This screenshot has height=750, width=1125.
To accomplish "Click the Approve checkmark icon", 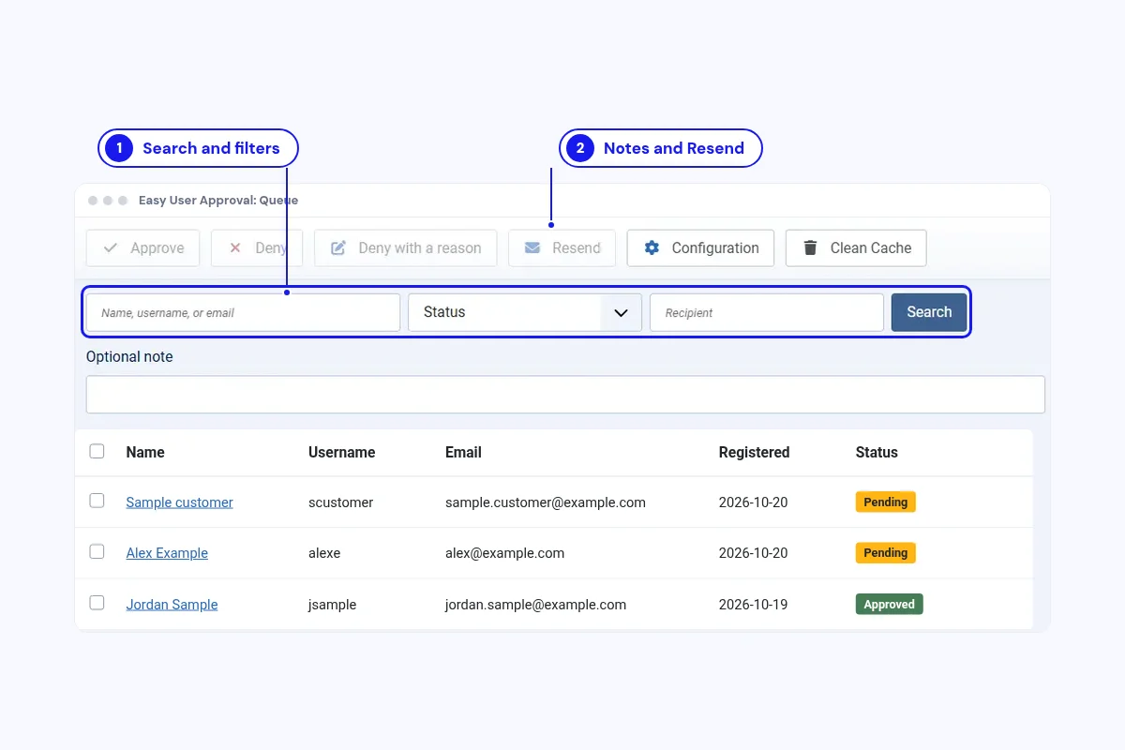I will [x=111, y=248].
